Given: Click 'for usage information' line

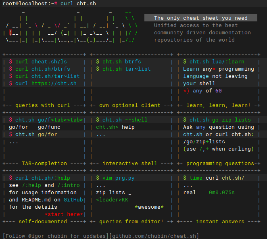Looking at the screenshot, I should tap(43, 192).
